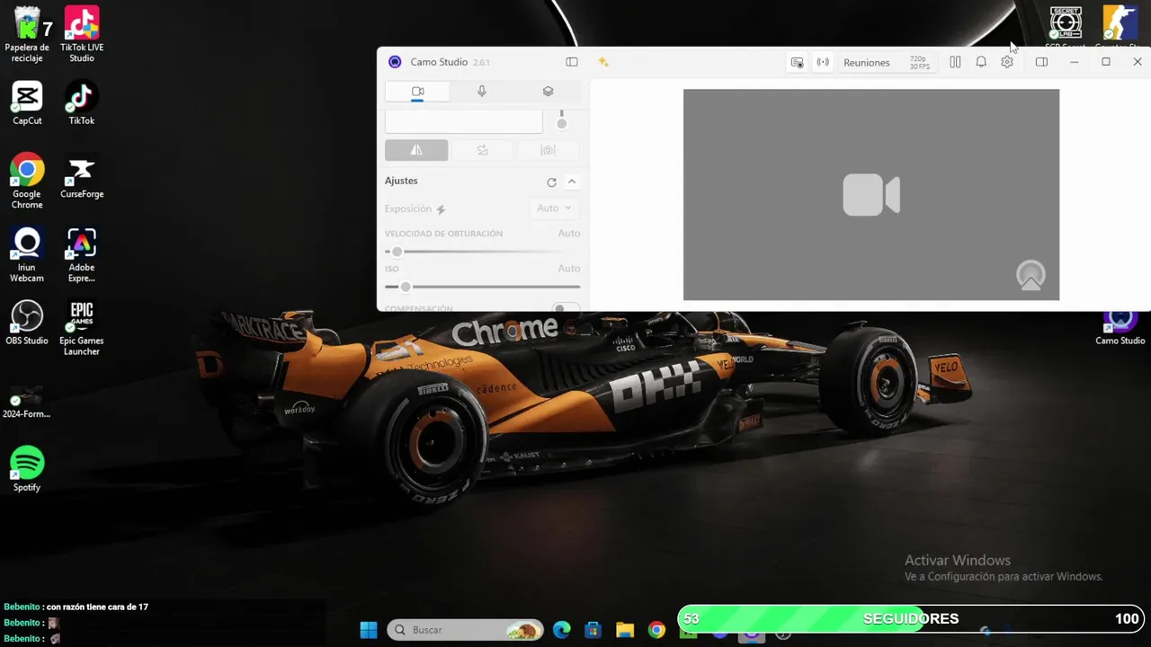Open Microsoft Store from taskbar
The height and width of the screenshot is (647, 1151).
[593, 630]
